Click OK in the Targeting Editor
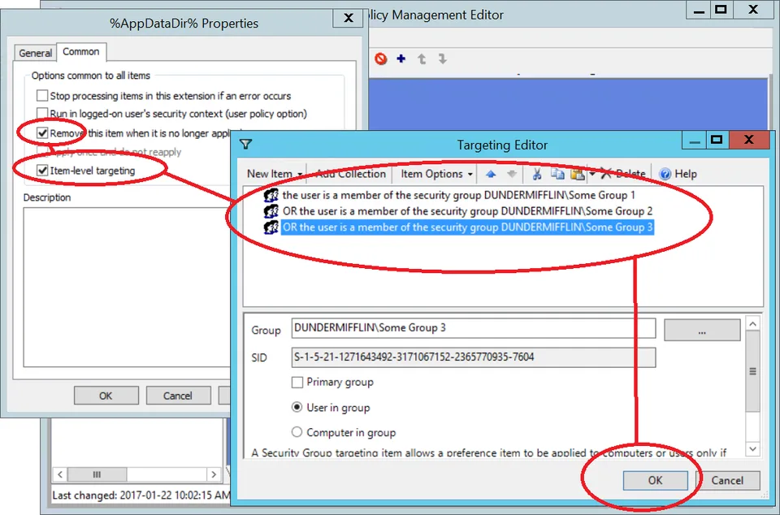The height and width of the screenshot is (515, 780). point(655,480)
